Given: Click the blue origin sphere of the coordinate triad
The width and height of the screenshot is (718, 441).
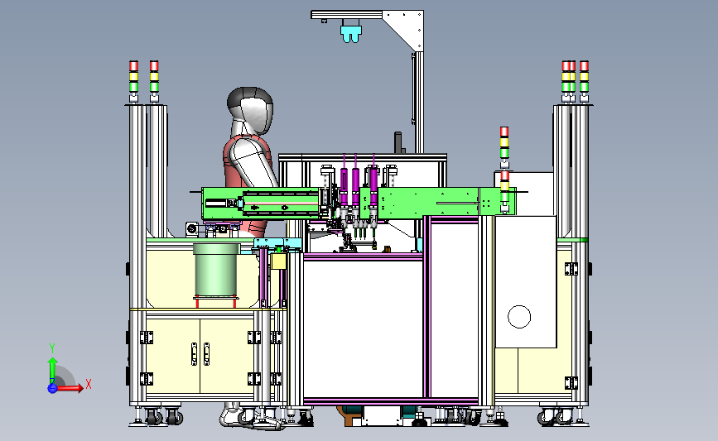Looking at the screenshot, I should pos(52,388).
